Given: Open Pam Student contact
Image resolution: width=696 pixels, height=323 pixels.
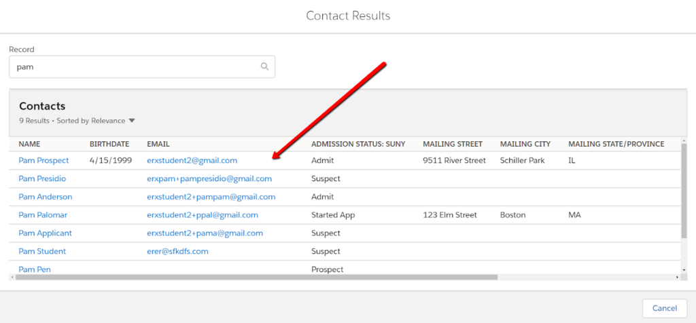Looking at the screenshot, I should [x=42, y=251].
